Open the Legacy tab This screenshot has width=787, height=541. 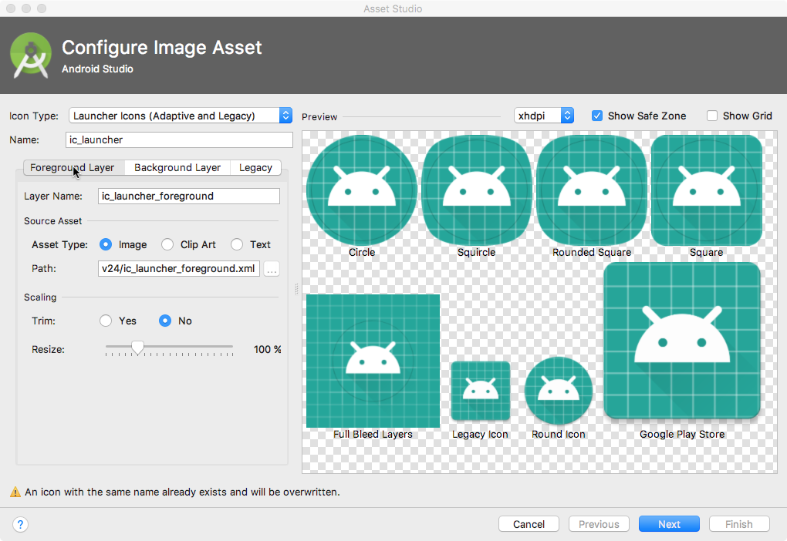click(x=255, y=167)
